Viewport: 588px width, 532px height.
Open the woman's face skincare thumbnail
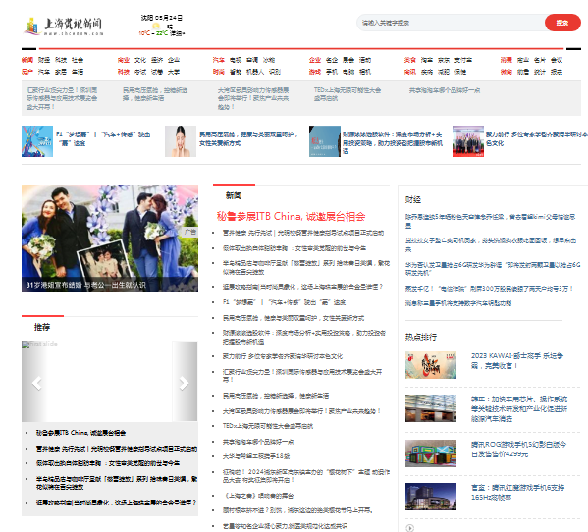click(x=181, y=141)
